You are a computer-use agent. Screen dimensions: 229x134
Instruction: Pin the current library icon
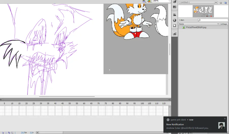click(221, 3)
